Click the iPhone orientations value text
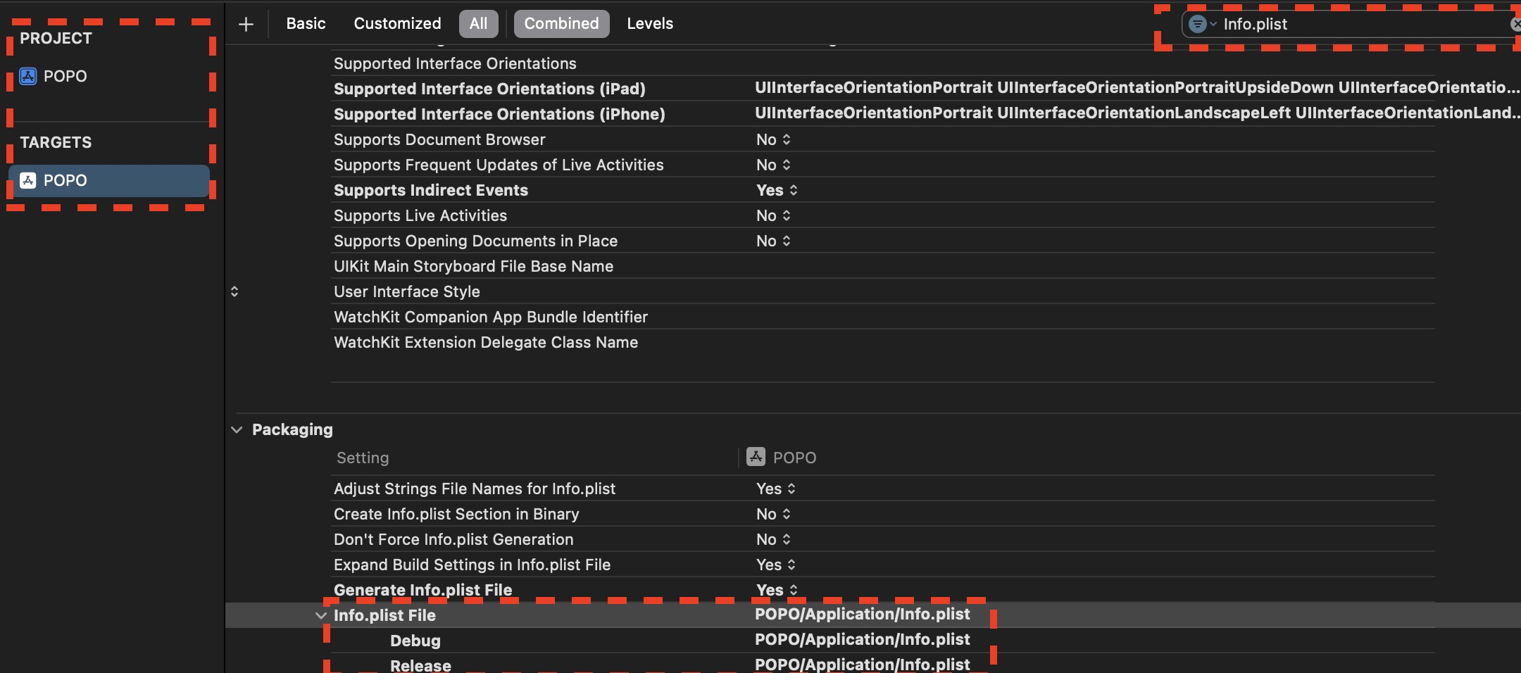Viewport: 1521px width, 673px height. [x=1137, y=113]
